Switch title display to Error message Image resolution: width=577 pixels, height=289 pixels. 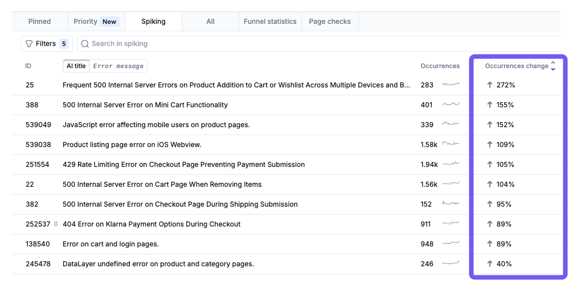(x=118, y=66)
